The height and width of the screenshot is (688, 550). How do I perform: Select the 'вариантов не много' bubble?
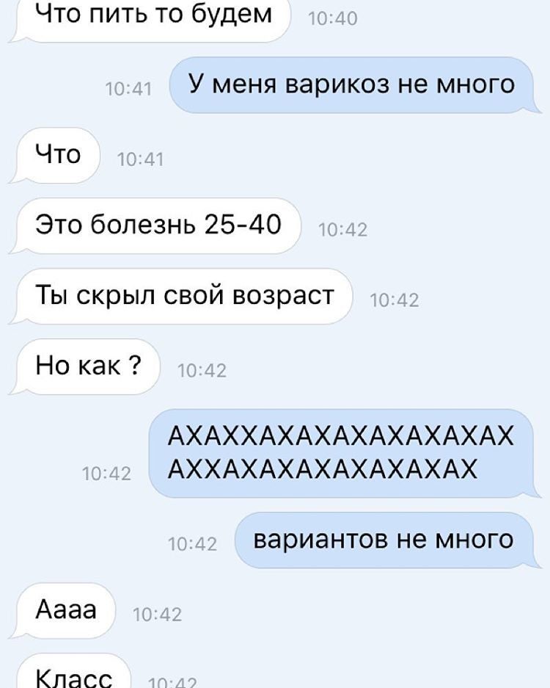click(384, 540)
